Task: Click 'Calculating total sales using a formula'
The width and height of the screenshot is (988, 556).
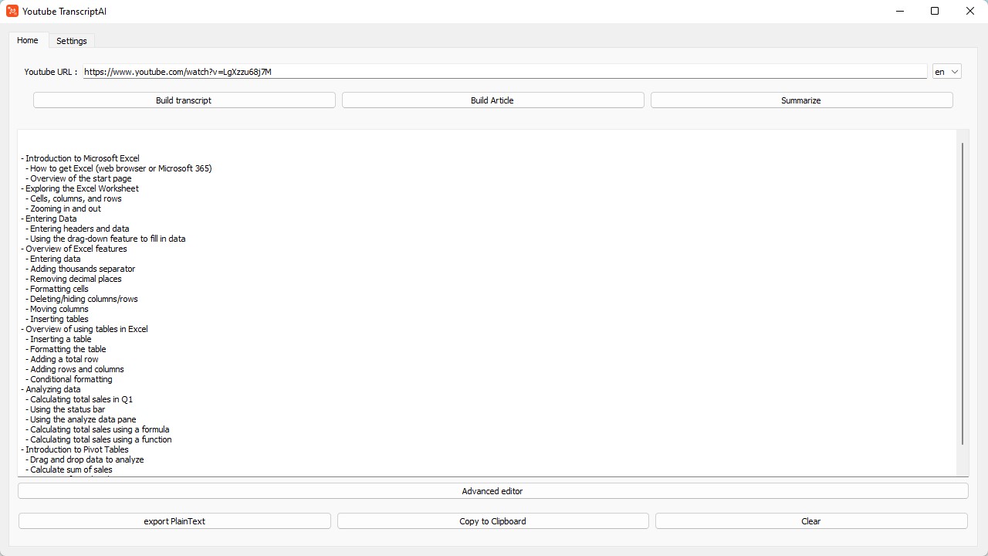Action: (x=100, y=429)
